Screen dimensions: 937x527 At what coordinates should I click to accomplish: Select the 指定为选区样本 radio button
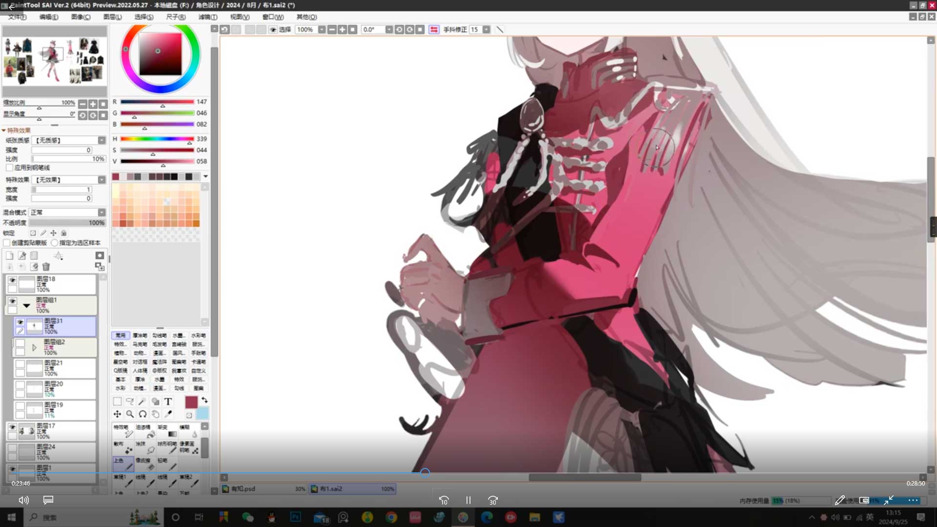(x=55, y=243)
